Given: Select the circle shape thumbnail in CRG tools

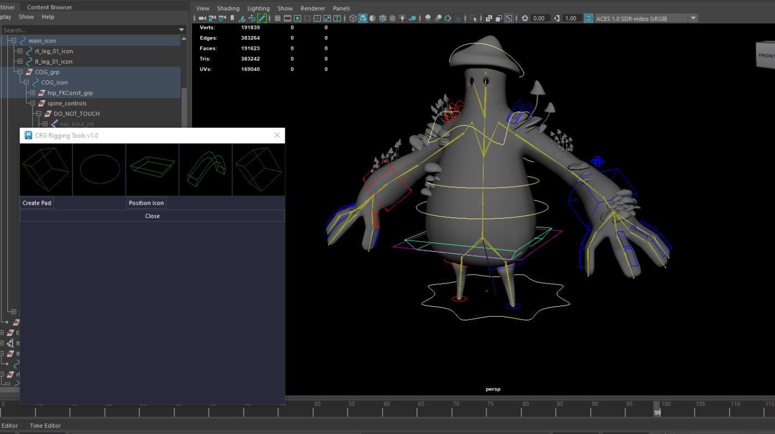Looking at the screenshot, I should click(x=99, y=169).
